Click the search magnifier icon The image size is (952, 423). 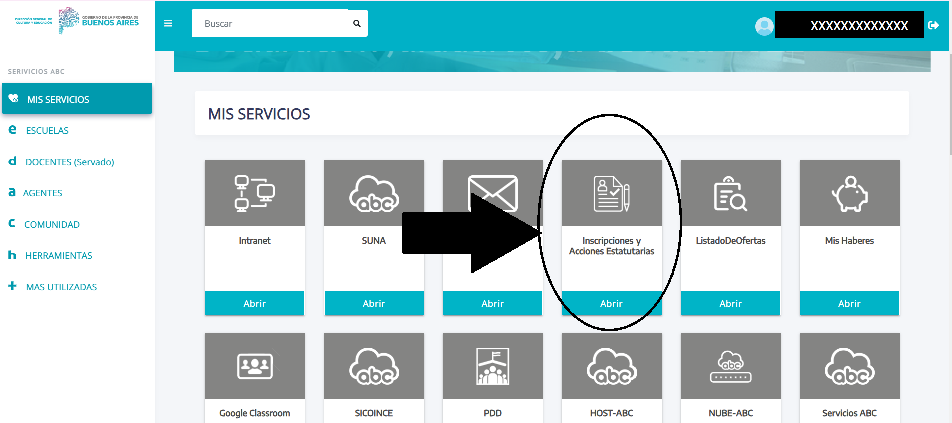tap(357, 23)
